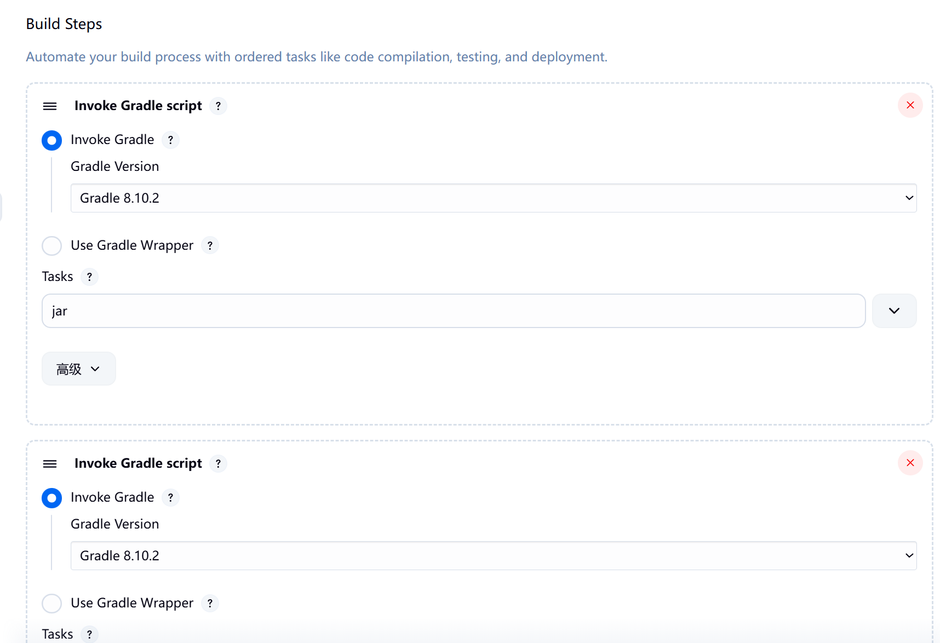Expand the 高级 advanced options

coord(78,369)
